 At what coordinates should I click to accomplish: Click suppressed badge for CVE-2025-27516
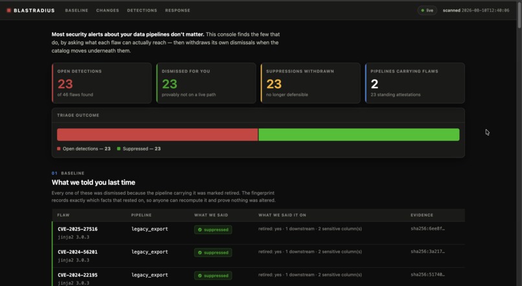213,230
